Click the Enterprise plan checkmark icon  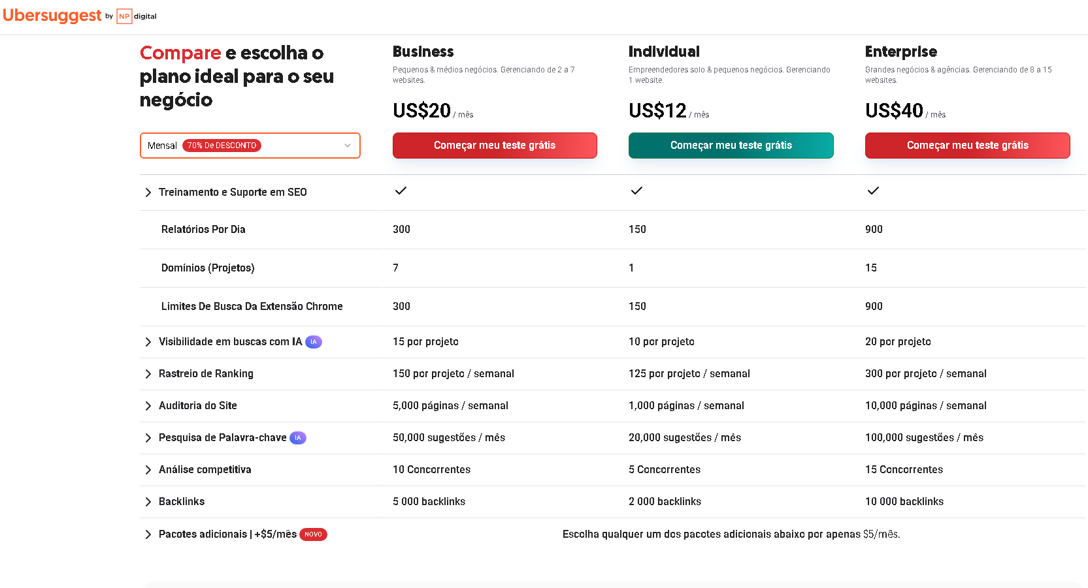coord(873,191)
